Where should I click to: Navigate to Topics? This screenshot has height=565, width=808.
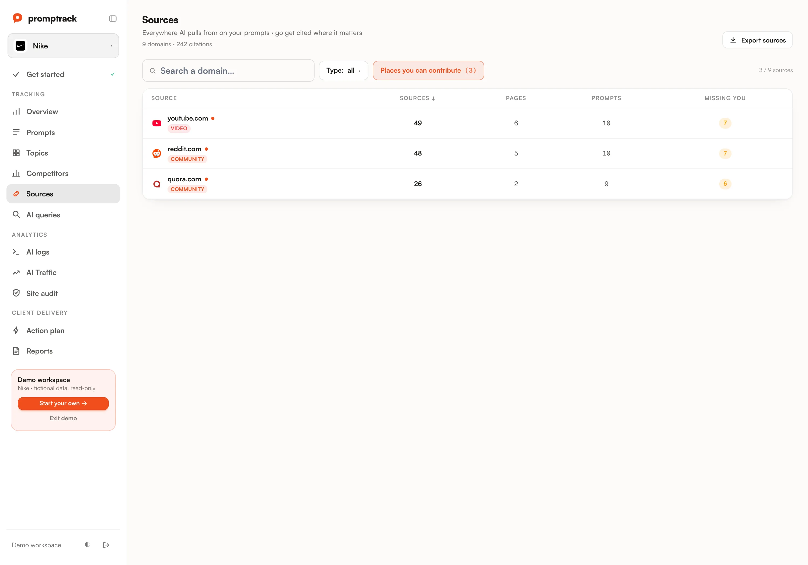click(63, 153)
